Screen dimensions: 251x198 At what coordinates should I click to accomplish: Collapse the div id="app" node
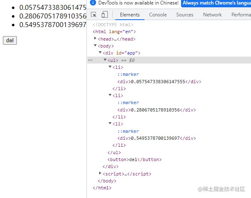(x=100, y=52)
